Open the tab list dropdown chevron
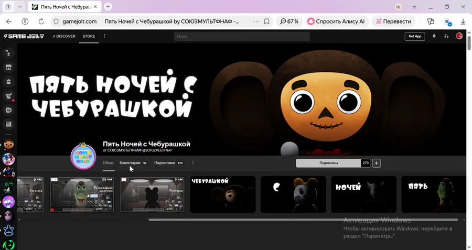 [20, 6]
